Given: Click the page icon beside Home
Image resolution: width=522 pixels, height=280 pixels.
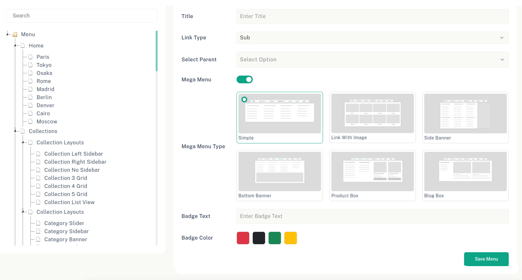Looking at the screenshot, I should pyautogui.click(x=23, y=46).
